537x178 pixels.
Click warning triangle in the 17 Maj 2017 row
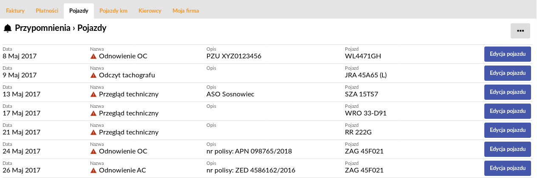tap(93, 113)
